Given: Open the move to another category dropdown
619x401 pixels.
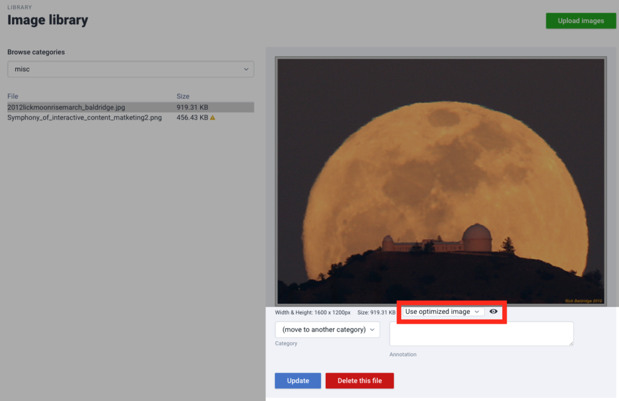Looking at the screenshot, I should point(327,330).
